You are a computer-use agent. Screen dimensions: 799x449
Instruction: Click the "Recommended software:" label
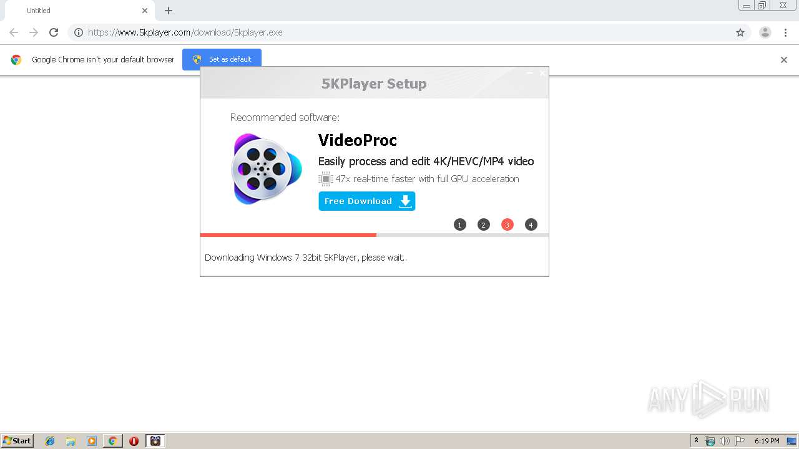pyautogui.click(x=285, y=117)
